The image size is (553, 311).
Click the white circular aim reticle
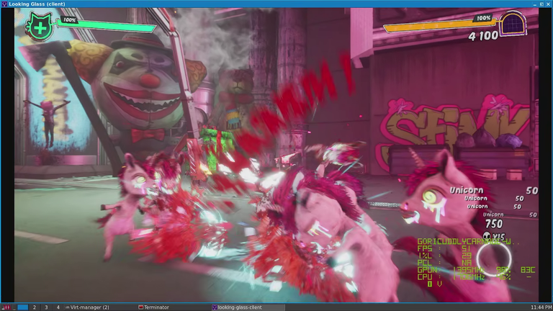494,258
